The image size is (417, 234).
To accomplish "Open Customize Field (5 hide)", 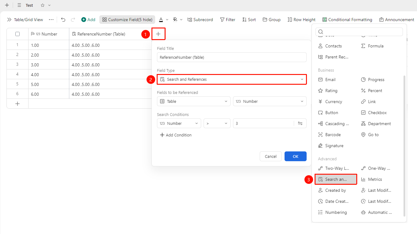I will pyautogui.click(x=127, y=20).
